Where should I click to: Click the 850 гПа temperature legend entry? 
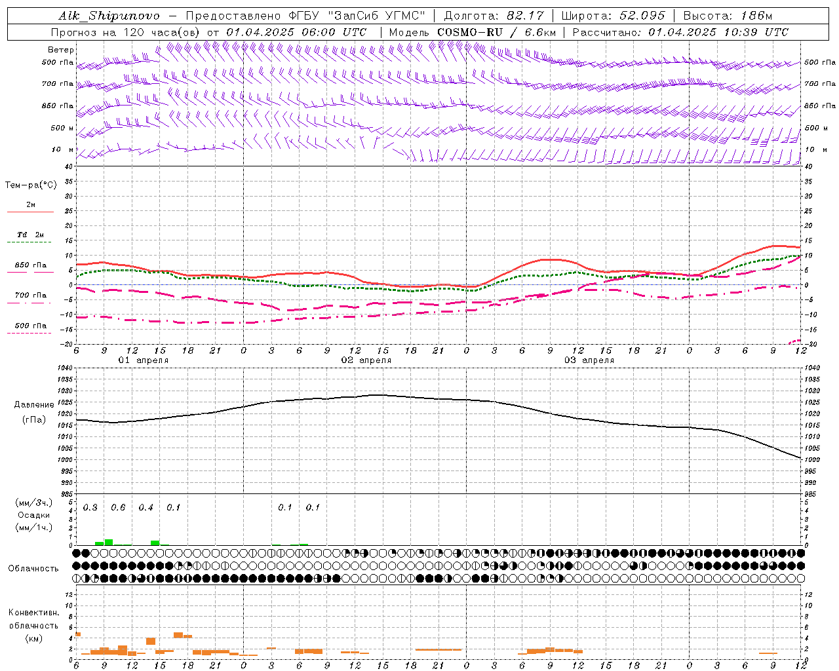[x=31, y=265]
